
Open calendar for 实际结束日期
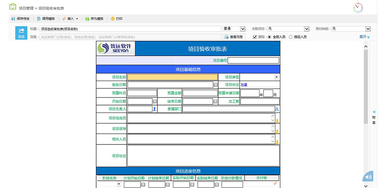point(217,184)
